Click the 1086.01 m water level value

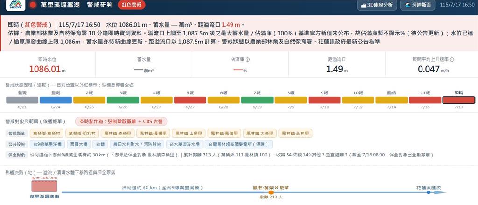point(47,69)
